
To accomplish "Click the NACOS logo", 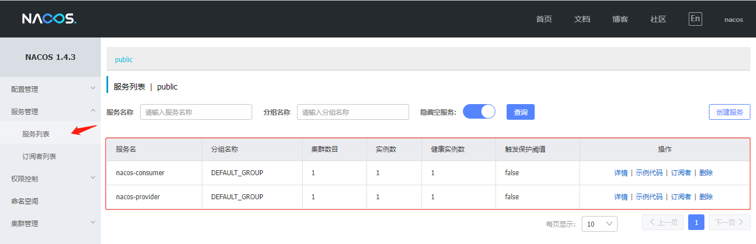I will point(49,18).
